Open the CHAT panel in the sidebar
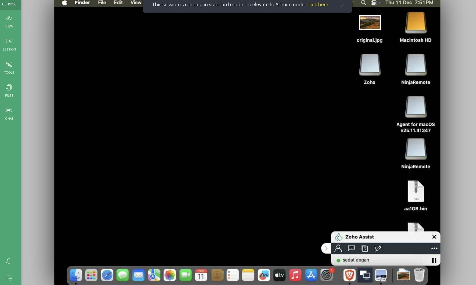 9,114
